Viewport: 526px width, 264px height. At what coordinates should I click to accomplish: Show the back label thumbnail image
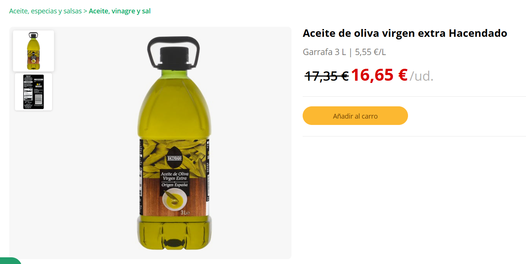(34, 92)
